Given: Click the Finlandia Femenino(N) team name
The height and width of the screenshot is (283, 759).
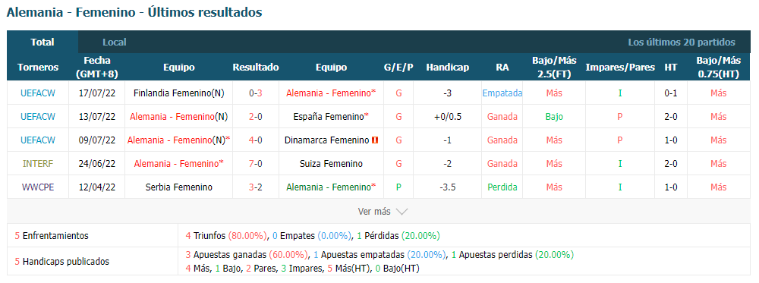Looking at the screenshot, I should (x=178, y=93).
